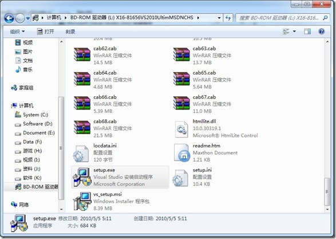Click the file list scrollbar thumb
336x239 pixels.
(327, 191)
